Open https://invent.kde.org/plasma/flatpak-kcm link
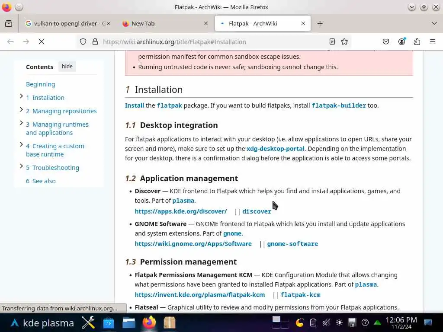 tap(200, 295)
